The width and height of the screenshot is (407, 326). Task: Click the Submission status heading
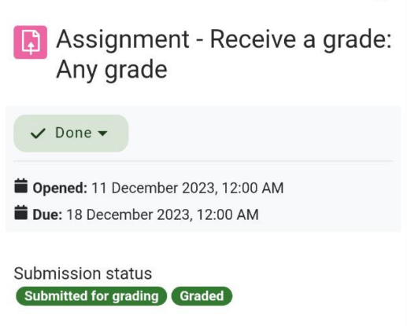pyautogui.click(x=83, y=273)
